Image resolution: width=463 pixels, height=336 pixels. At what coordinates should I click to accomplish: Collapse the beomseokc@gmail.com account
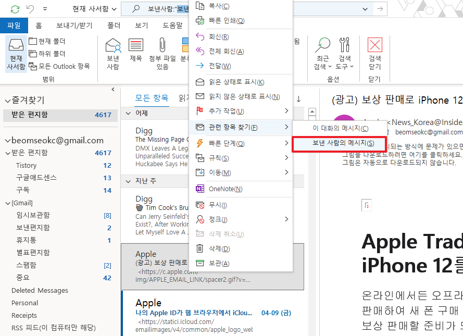(8, 141)
